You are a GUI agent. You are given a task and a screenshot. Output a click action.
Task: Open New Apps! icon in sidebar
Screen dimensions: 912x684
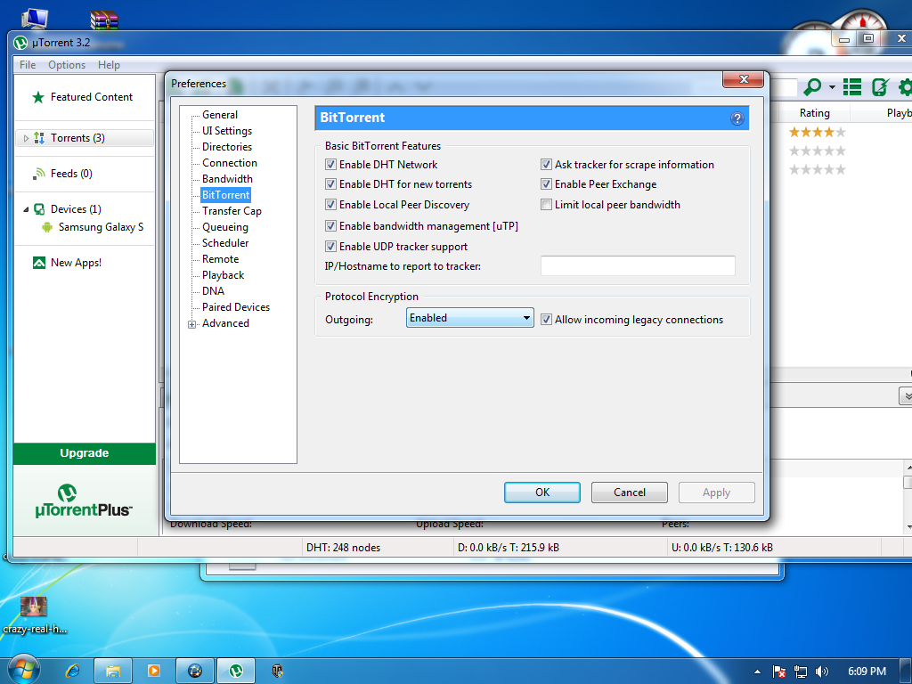(39, 263)
